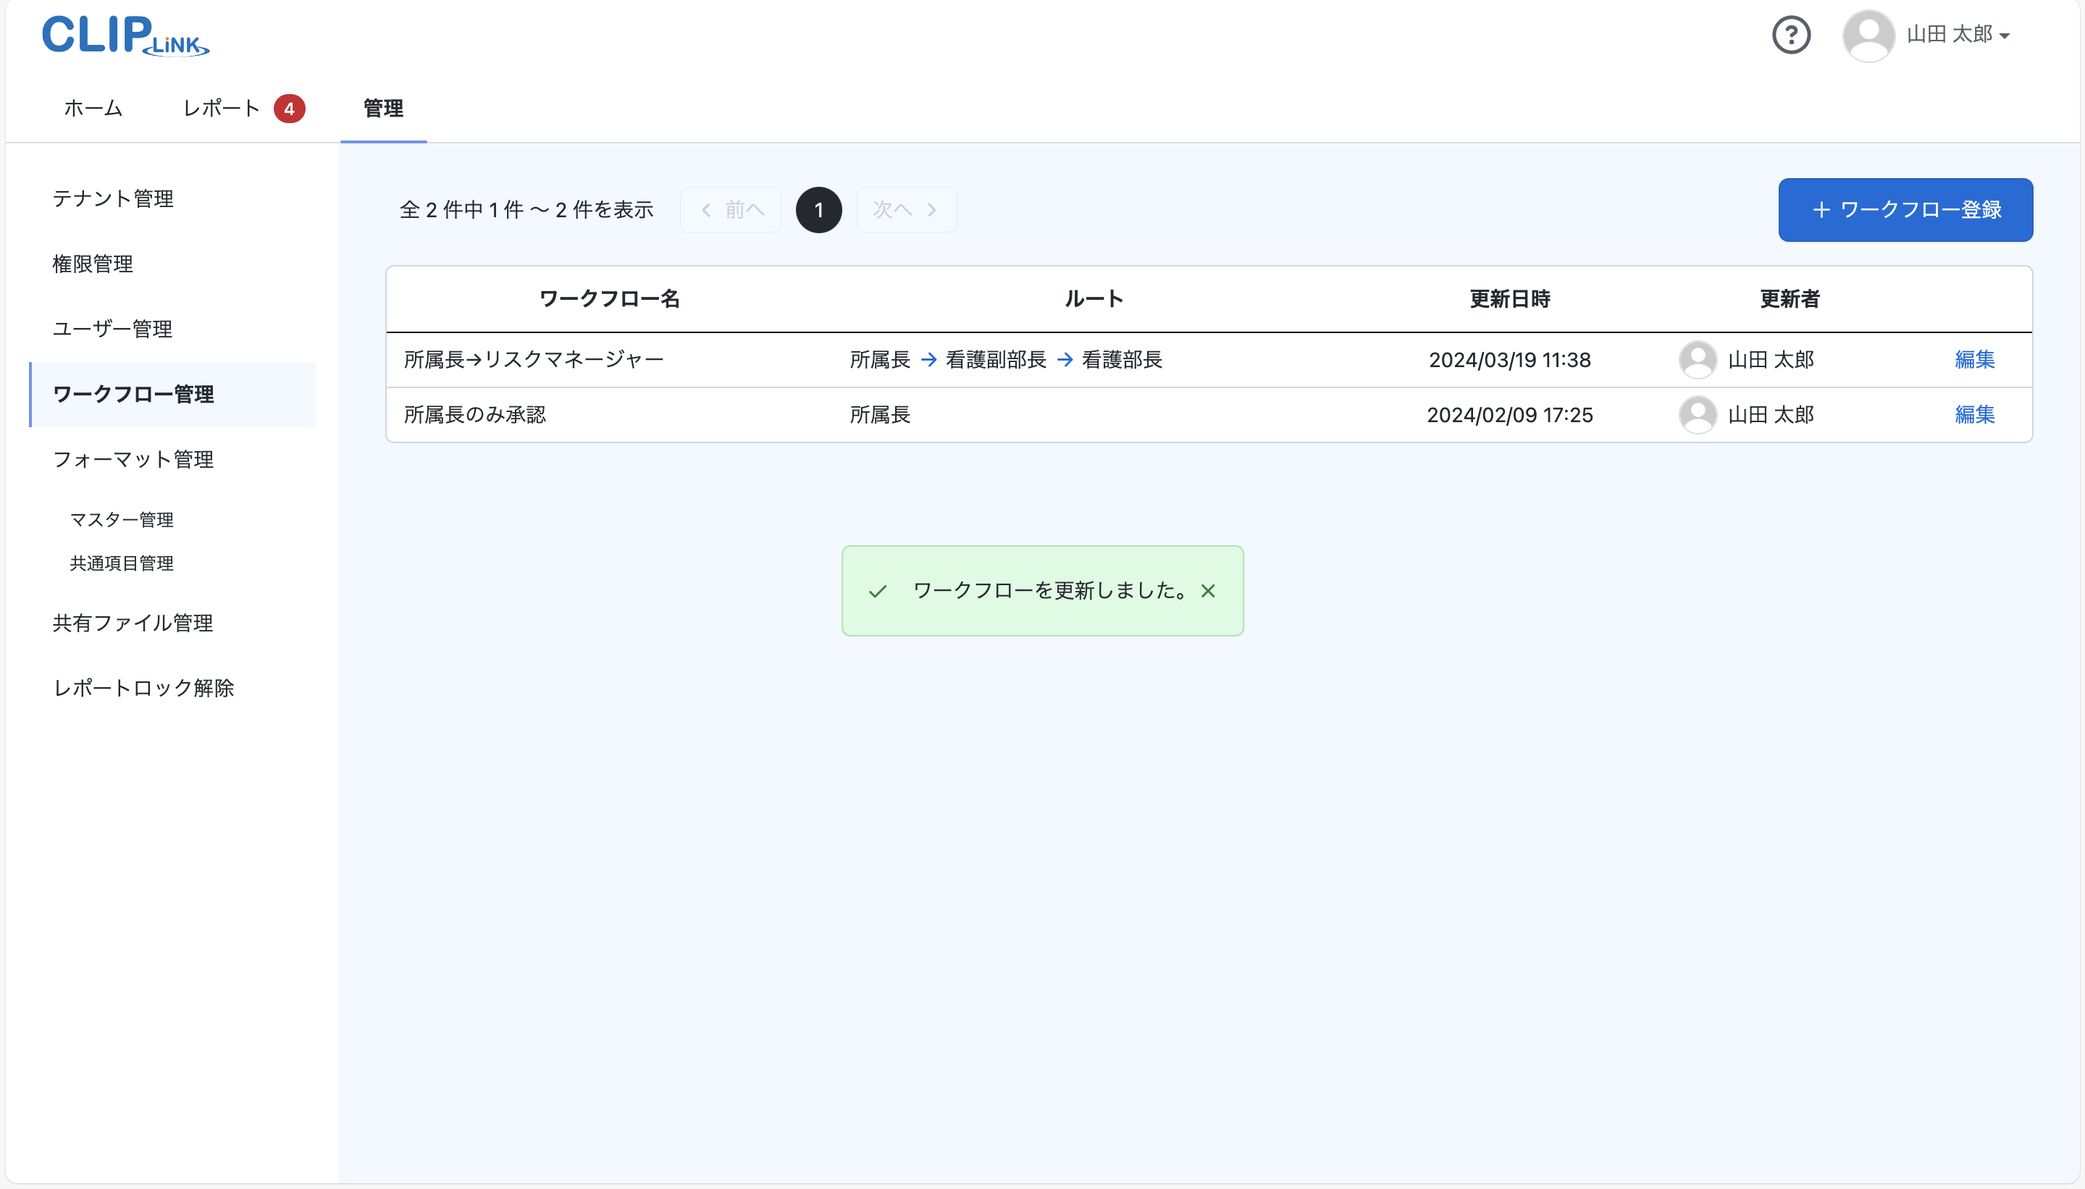Click the red notification badge on レポート

[290, 108]
